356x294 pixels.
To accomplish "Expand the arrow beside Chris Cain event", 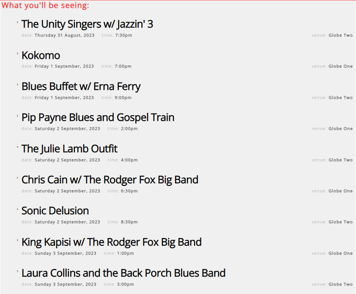I will (17, 178).
